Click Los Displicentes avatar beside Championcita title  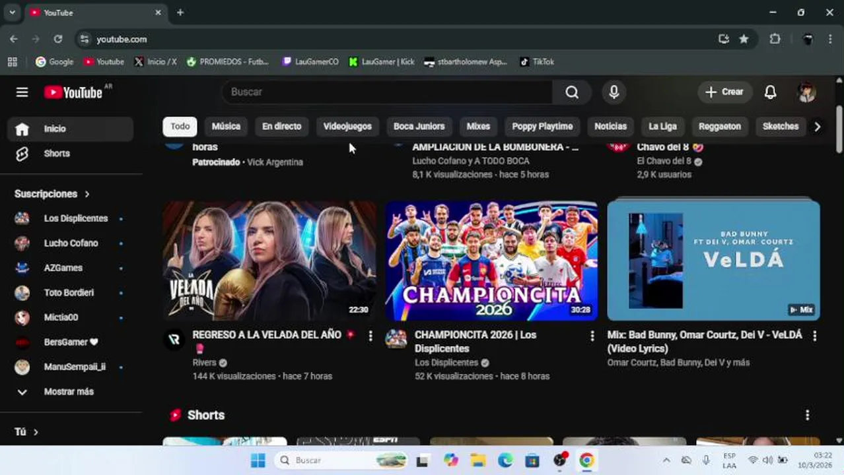point(396,339)
